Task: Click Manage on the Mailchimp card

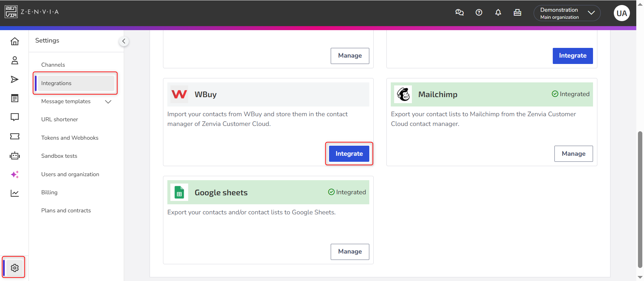Action: (574, 154)
